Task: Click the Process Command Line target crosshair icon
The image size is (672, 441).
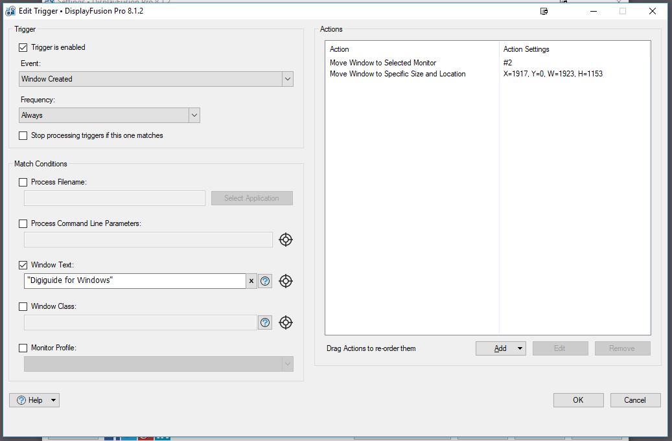Action: coord(286,240)
